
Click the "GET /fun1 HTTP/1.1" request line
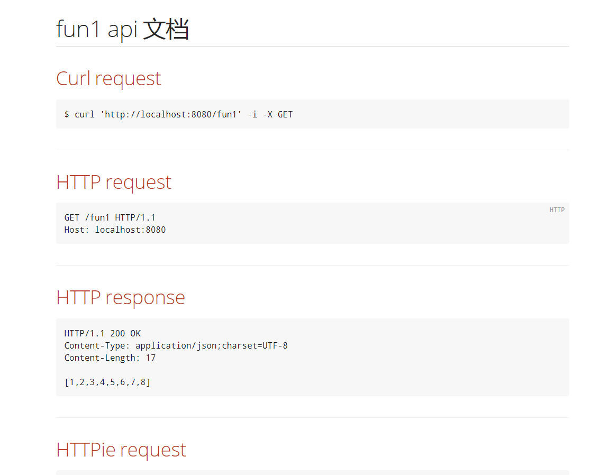coord(110,217)
